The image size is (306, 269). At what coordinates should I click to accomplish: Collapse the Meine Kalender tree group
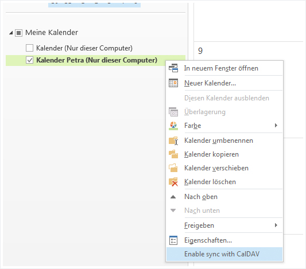(11, 33)
